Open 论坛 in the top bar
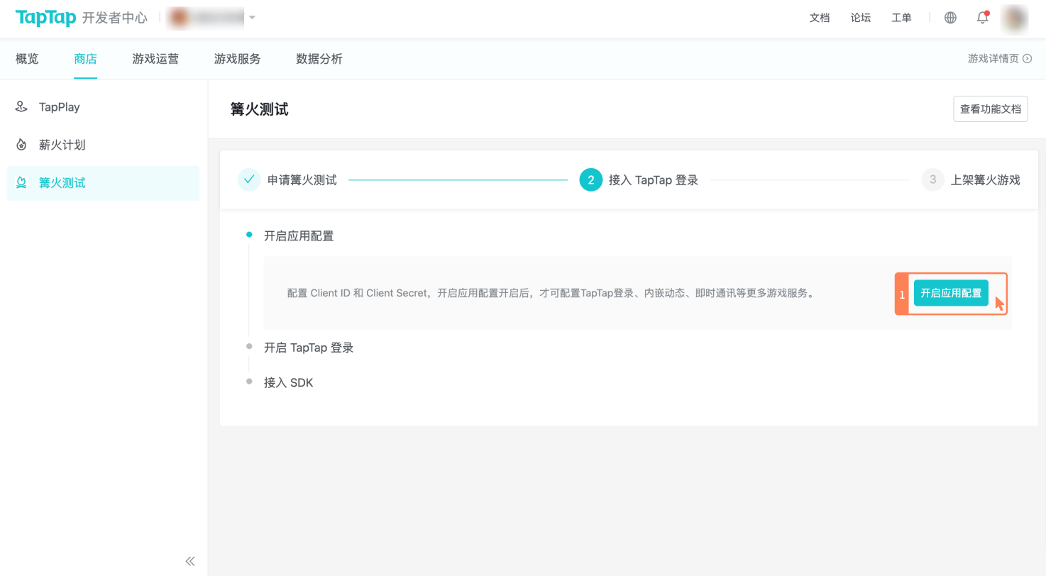1046x576 pixels. click(x=861, y=18)
